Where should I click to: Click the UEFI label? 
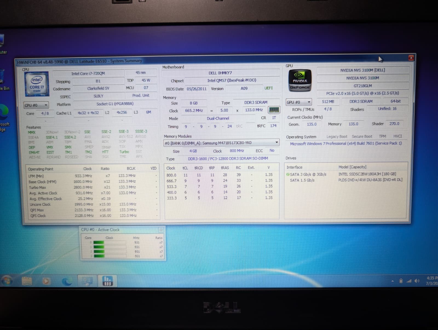click(269, 88)
